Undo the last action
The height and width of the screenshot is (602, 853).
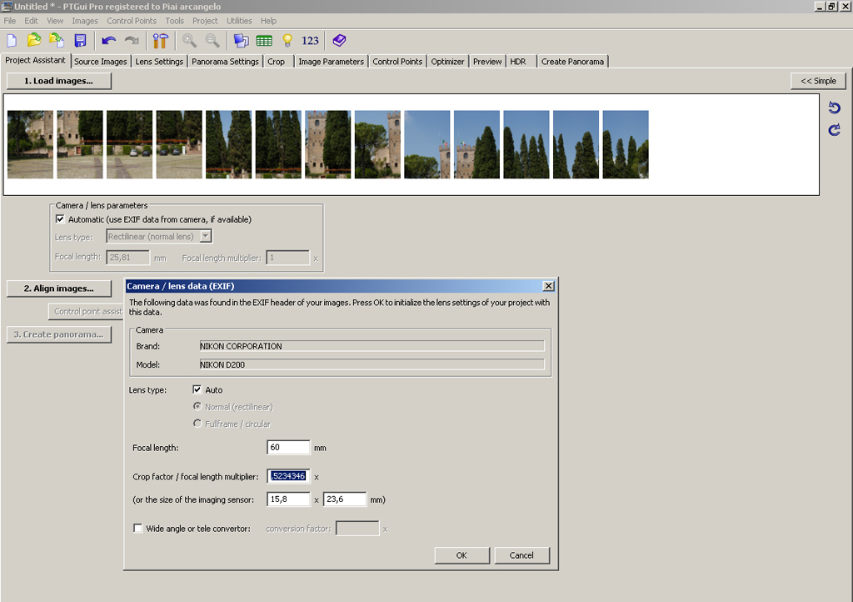109,41
